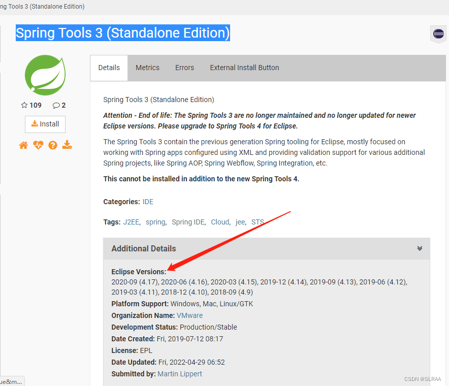This screenshot has height=386, width=449.
Task: Open the comments bubble icon showing 2
Action: click(x=56, y=105)
